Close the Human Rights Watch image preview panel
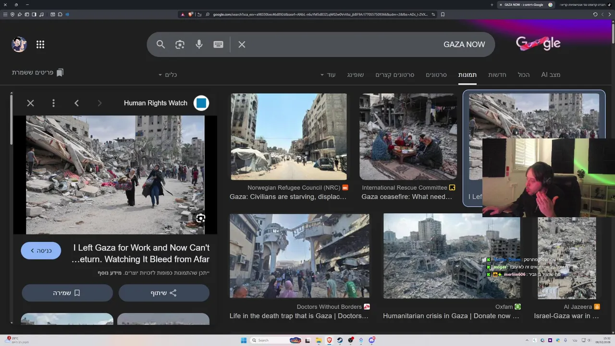The image size is (615, 346). pyautogui.click(x=30, y=103)
